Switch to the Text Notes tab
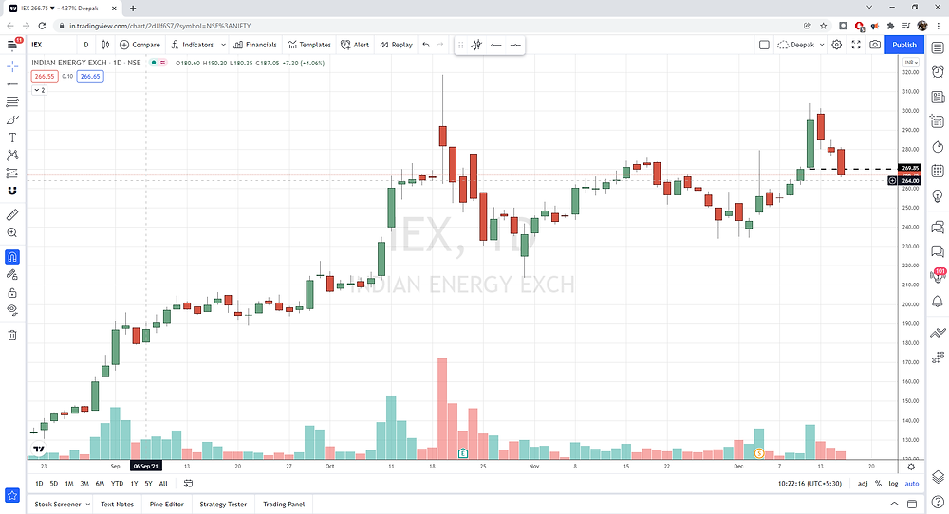 (x=117, y=504)
